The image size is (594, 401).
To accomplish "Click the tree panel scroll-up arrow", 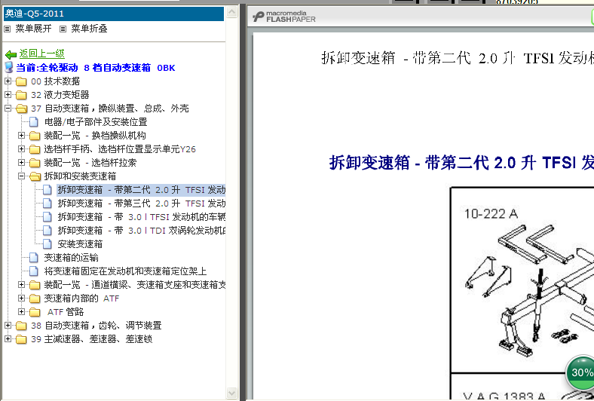I will (231, 12).
